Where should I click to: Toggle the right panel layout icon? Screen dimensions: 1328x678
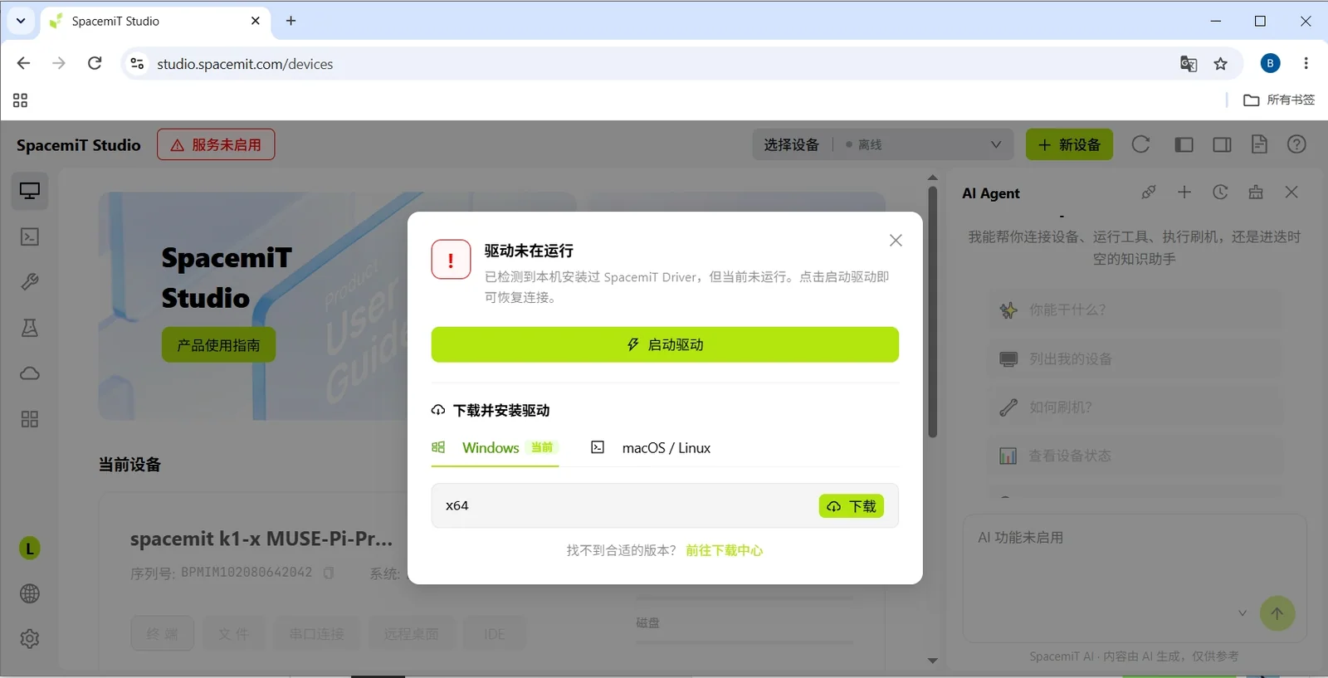point(1222,144)
